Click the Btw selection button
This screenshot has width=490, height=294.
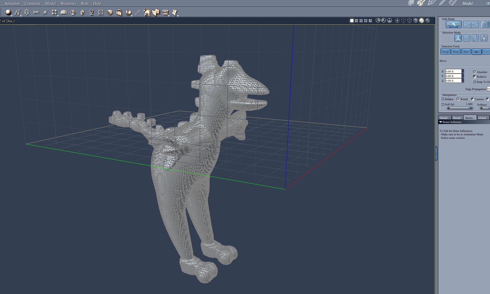(x=466, y=52)
